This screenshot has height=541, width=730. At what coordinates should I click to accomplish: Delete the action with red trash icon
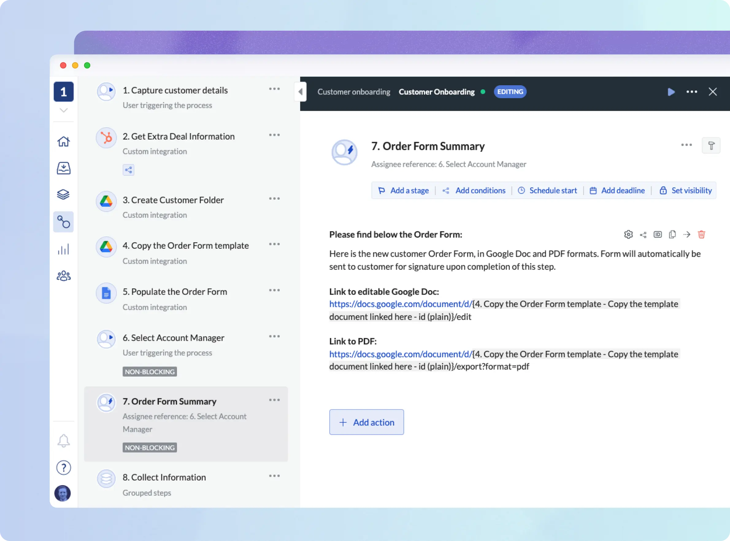(701, 235)
